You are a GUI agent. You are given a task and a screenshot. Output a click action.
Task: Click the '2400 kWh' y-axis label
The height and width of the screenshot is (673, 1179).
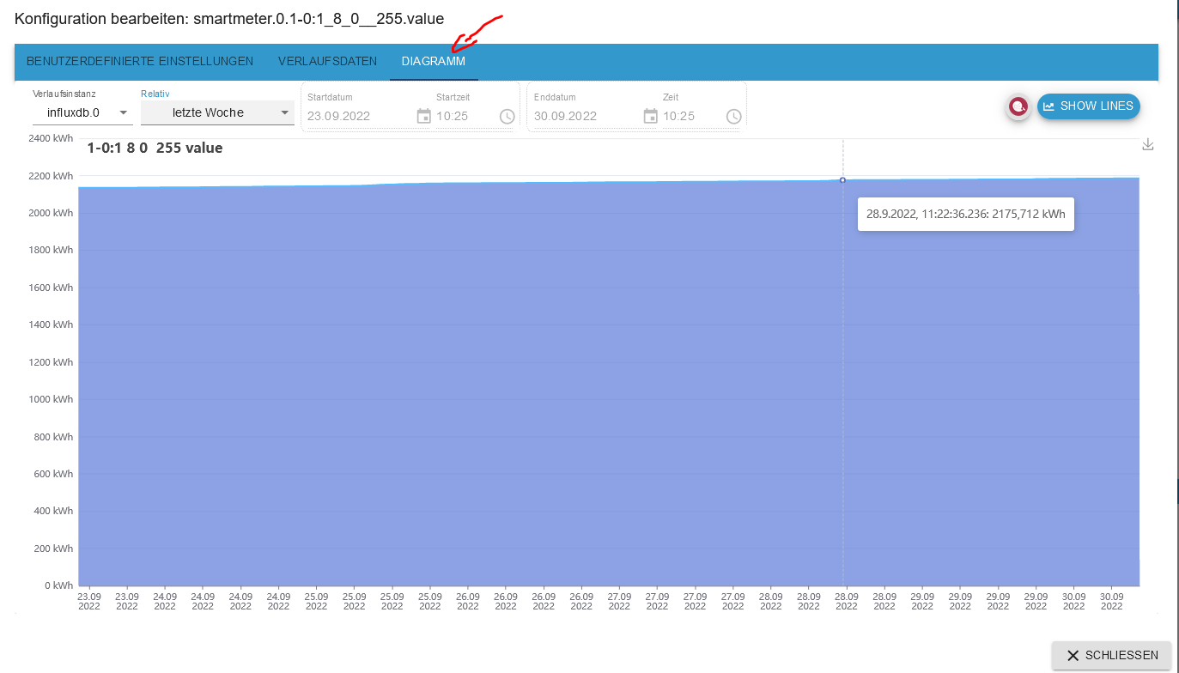[x=51, y=138]
